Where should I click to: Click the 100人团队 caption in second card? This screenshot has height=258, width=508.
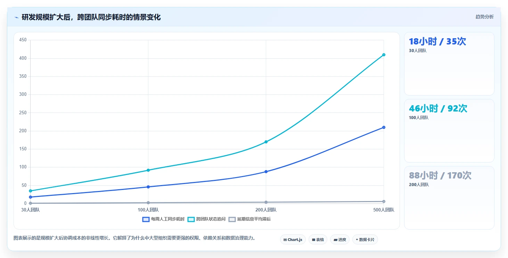pos(419,117)
